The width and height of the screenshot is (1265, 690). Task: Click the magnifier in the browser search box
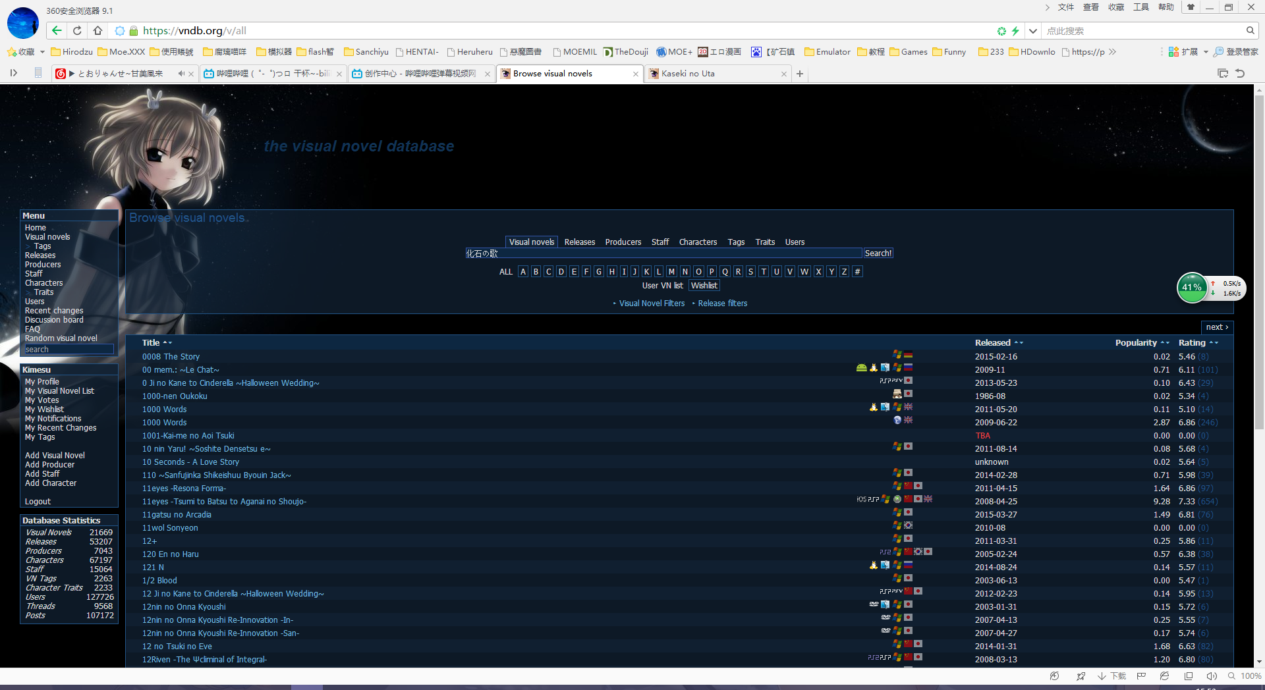(x=1250, y=31)
